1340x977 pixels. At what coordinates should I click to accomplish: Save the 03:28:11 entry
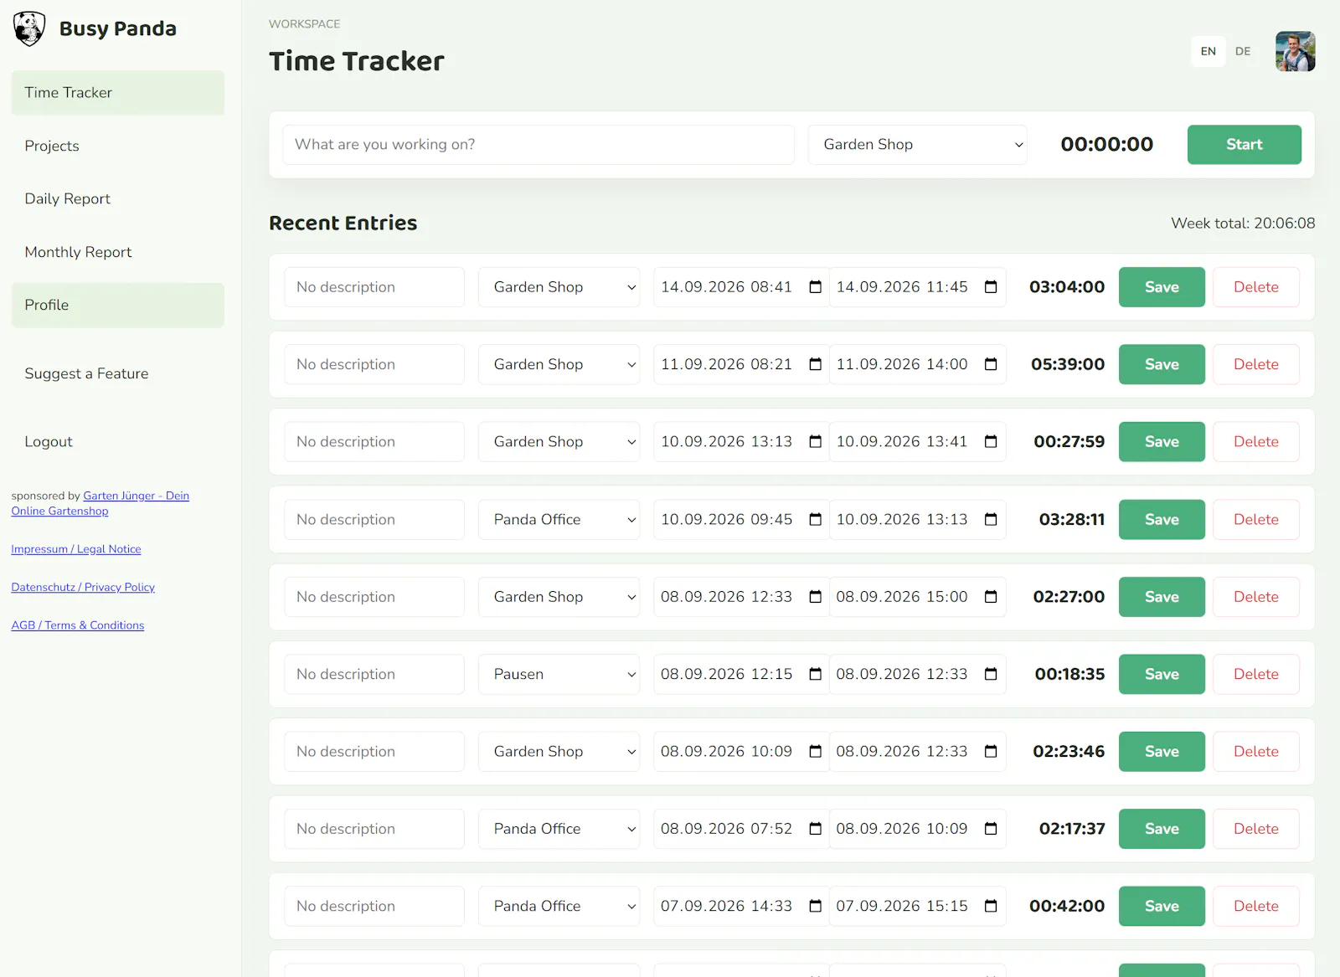pos(1162,519)
